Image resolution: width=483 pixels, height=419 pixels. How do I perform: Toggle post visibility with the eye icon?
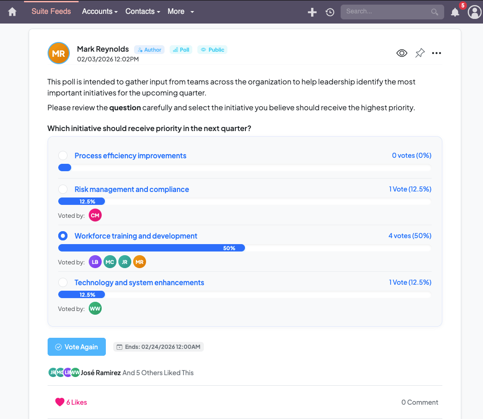point(402,53)
